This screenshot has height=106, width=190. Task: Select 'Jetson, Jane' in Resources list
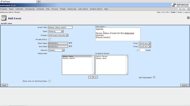(77, 56)
